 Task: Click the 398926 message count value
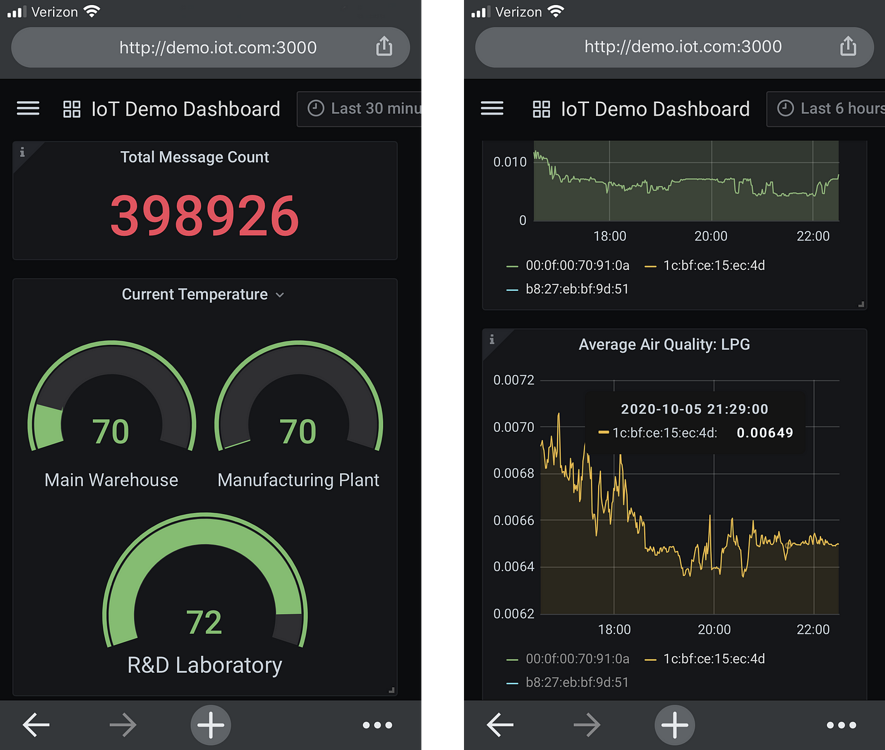pyautogui.click(x=205, y=216)
